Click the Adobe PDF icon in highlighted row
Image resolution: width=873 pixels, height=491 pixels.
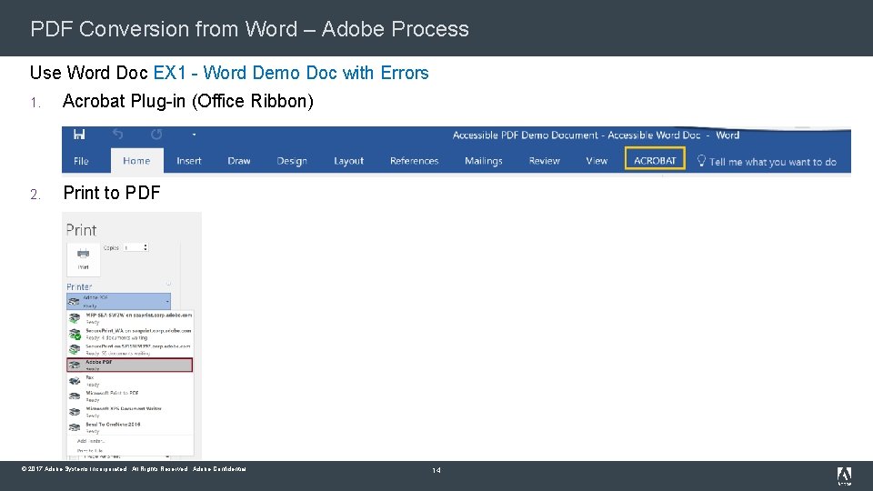tap(75, 366)
